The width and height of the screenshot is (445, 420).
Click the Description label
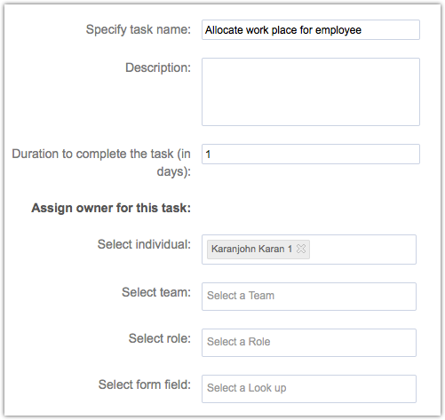coord(158,67)
